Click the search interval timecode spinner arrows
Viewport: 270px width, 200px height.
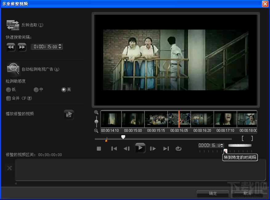pyautogui.click(x=60, y=47)
